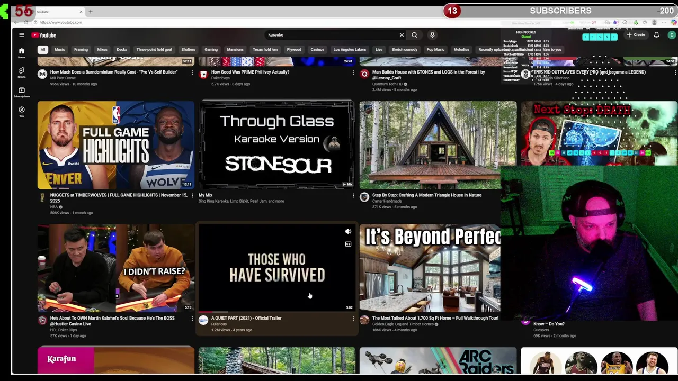This screenshot has height=381, width=678.
Task: Click the YouTube logo
Action: tap(43, 35)
